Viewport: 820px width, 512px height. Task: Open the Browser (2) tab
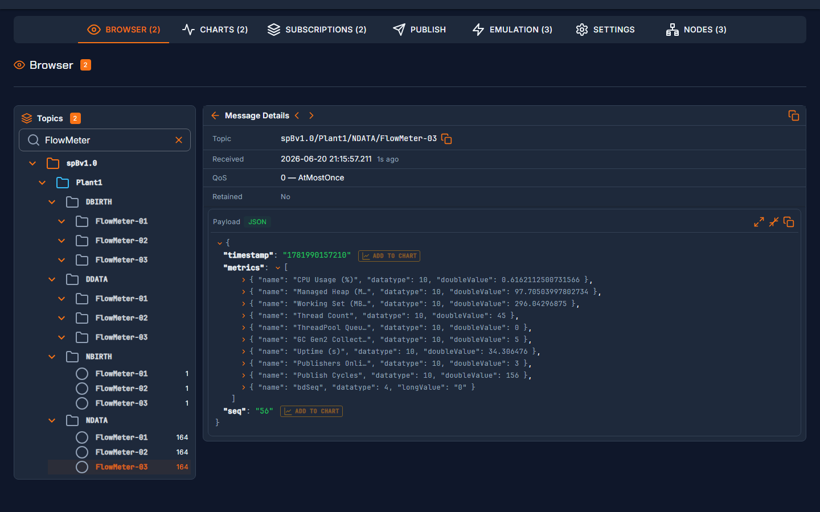tap(124, 30)
